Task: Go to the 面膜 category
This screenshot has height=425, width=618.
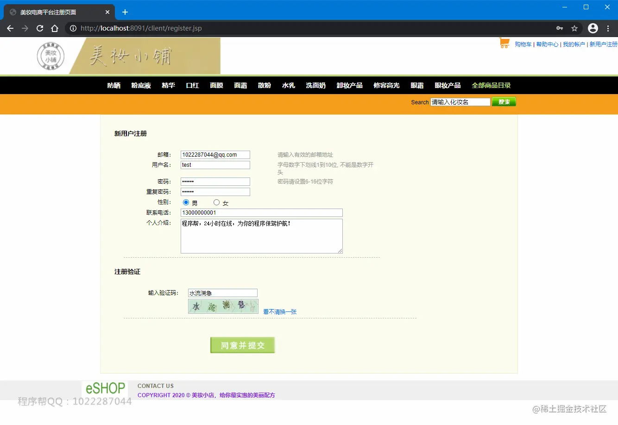Action: click(x=217, y=85)
